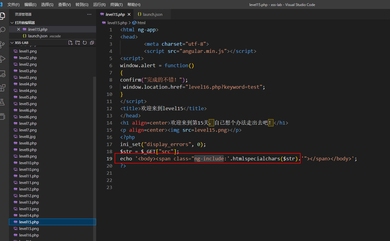
Task: Open the Source Control view
Action: (2, 44)
